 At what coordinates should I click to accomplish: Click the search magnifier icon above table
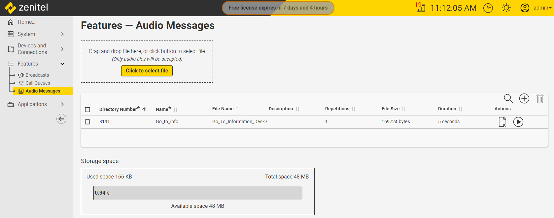[x=508, y=98]
